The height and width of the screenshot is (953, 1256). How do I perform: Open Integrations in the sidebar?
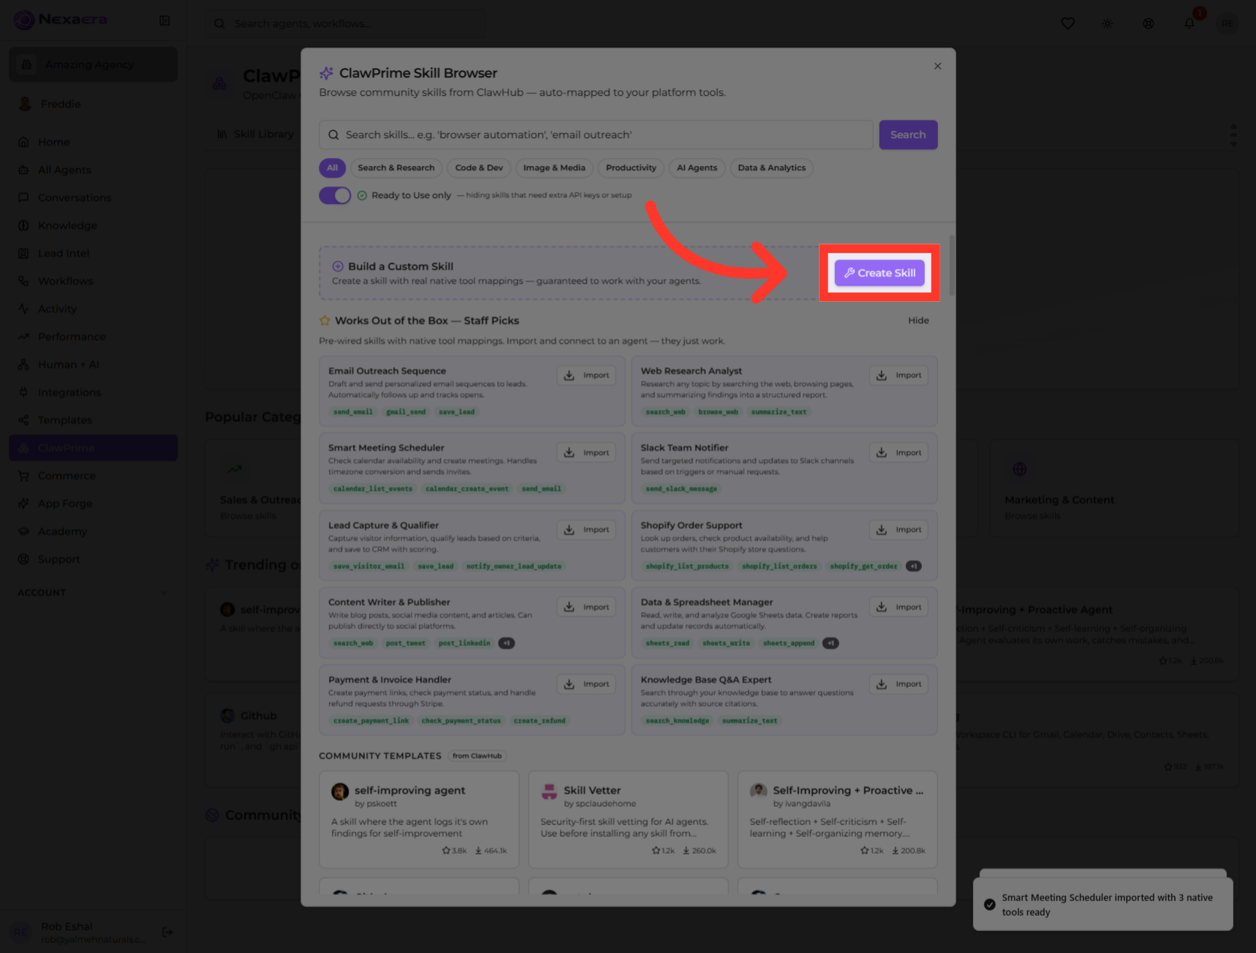(69, 392)
